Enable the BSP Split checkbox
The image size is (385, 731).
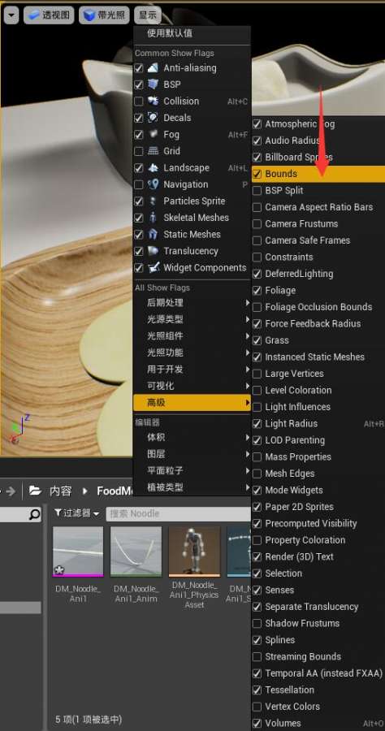[257, 191]
